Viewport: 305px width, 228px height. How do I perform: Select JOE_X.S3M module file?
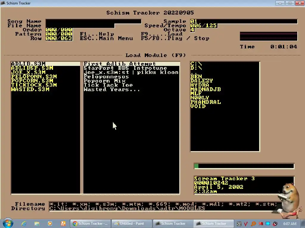point(28,72)
